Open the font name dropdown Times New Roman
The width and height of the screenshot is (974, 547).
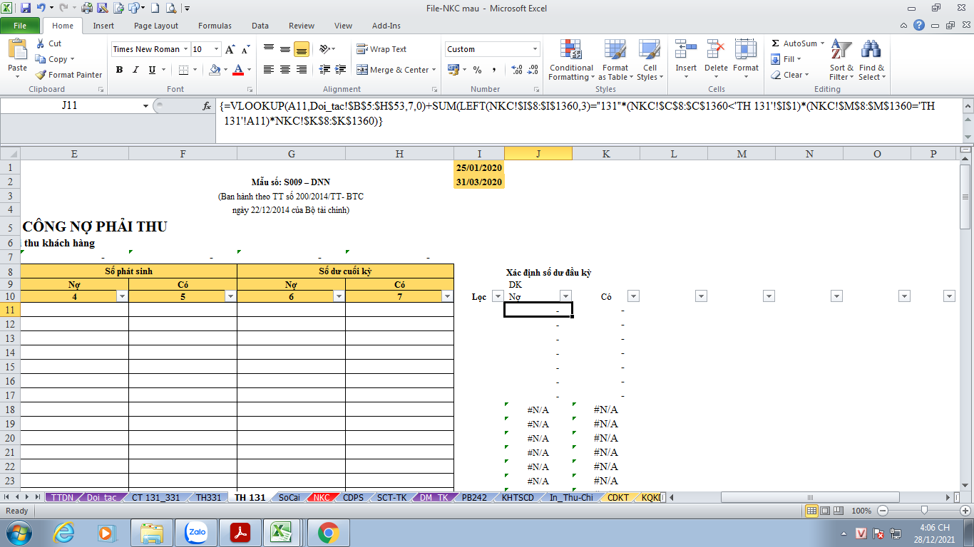pyautogui.click(x=185, y=49)
